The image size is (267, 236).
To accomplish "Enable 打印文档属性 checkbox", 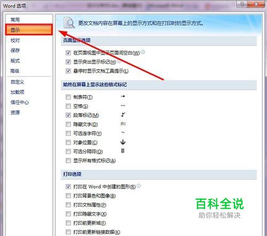I will [68, 205].
